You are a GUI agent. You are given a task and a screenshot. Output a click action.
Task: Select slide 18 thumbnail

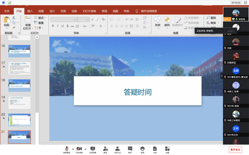pyautogui.click(x=19, y=85)
